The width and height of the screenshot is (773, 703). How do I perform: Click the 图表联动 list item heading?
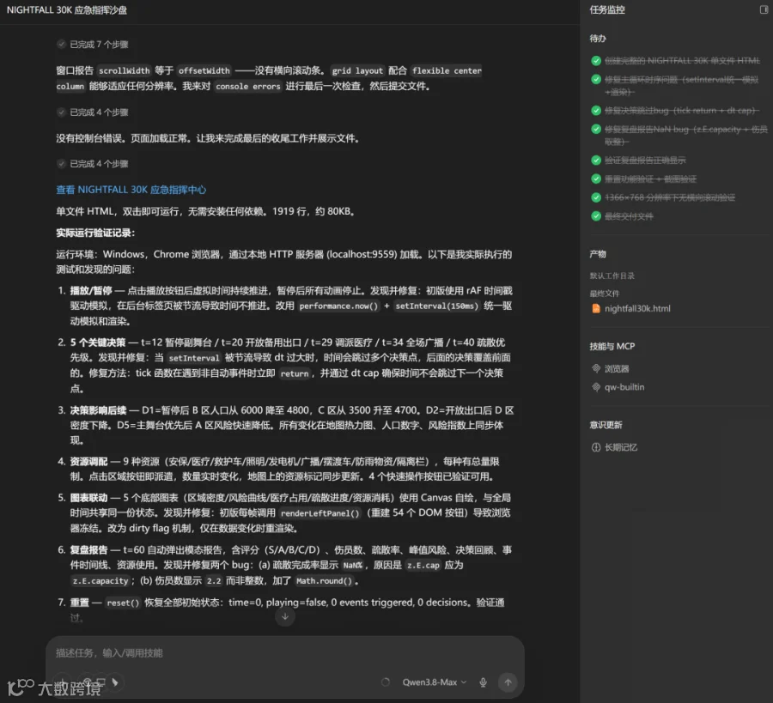(88, 498)
